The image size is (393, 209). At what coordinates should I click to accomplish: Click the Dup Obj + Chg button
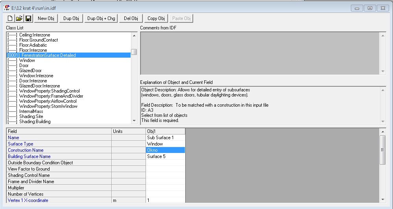coord(101,18)
